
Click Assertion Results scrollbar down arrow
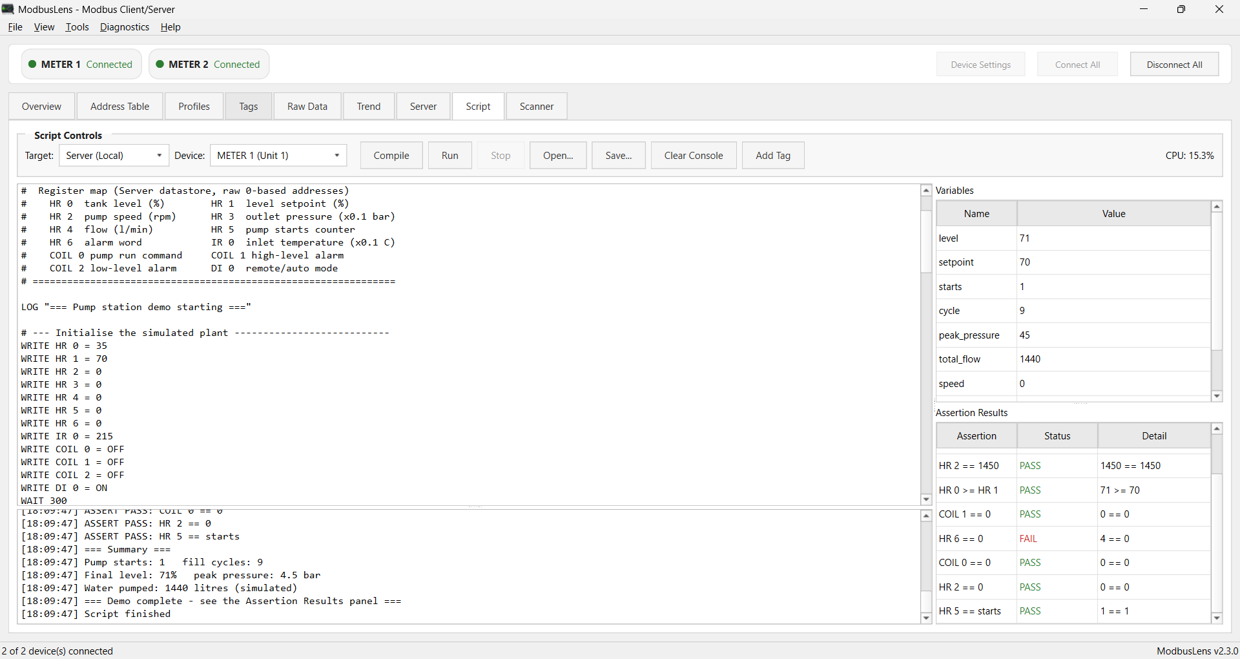pyautogui.click(x=1217, y=618)
